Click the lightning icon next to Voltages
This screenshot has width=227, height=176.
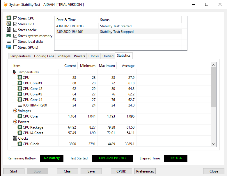[x=15, y=111]
